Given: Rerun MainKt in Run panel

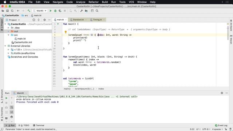Looking at the screenshot, I should [x=7, y=98].
